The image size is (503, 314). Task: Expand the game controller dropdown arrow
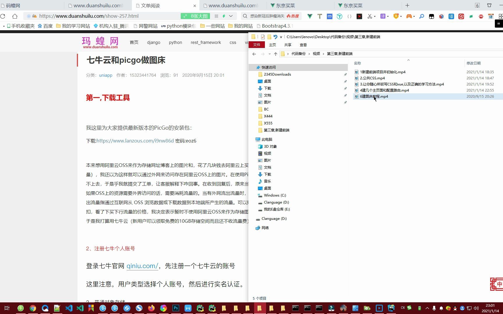coord(414,17)
